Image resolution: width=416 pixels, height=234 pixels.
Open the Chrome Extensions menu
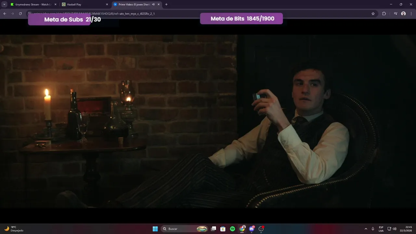pos(384,14)
